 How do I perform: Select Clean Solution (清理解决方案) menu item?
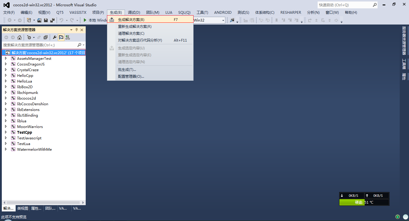click(150, 33)
